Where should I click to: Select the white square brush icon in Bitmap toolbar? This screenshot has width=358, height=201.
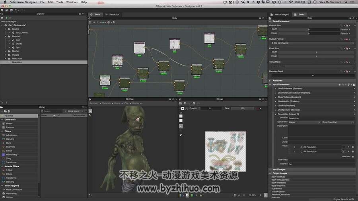183,108
